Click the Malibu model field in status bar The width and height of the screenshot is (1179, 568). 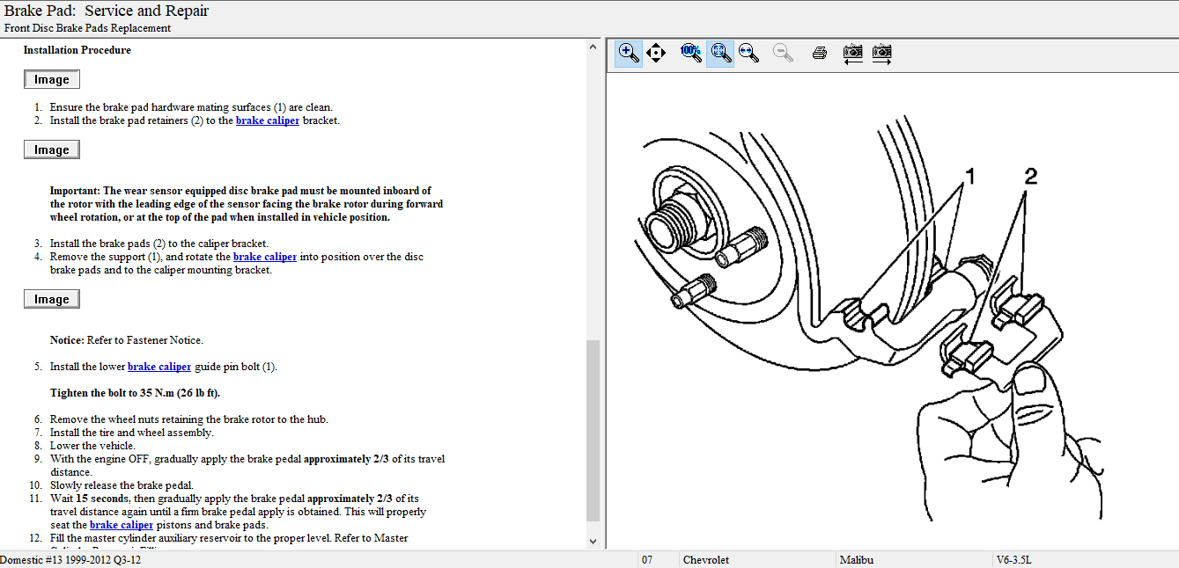tap(911, 560)
